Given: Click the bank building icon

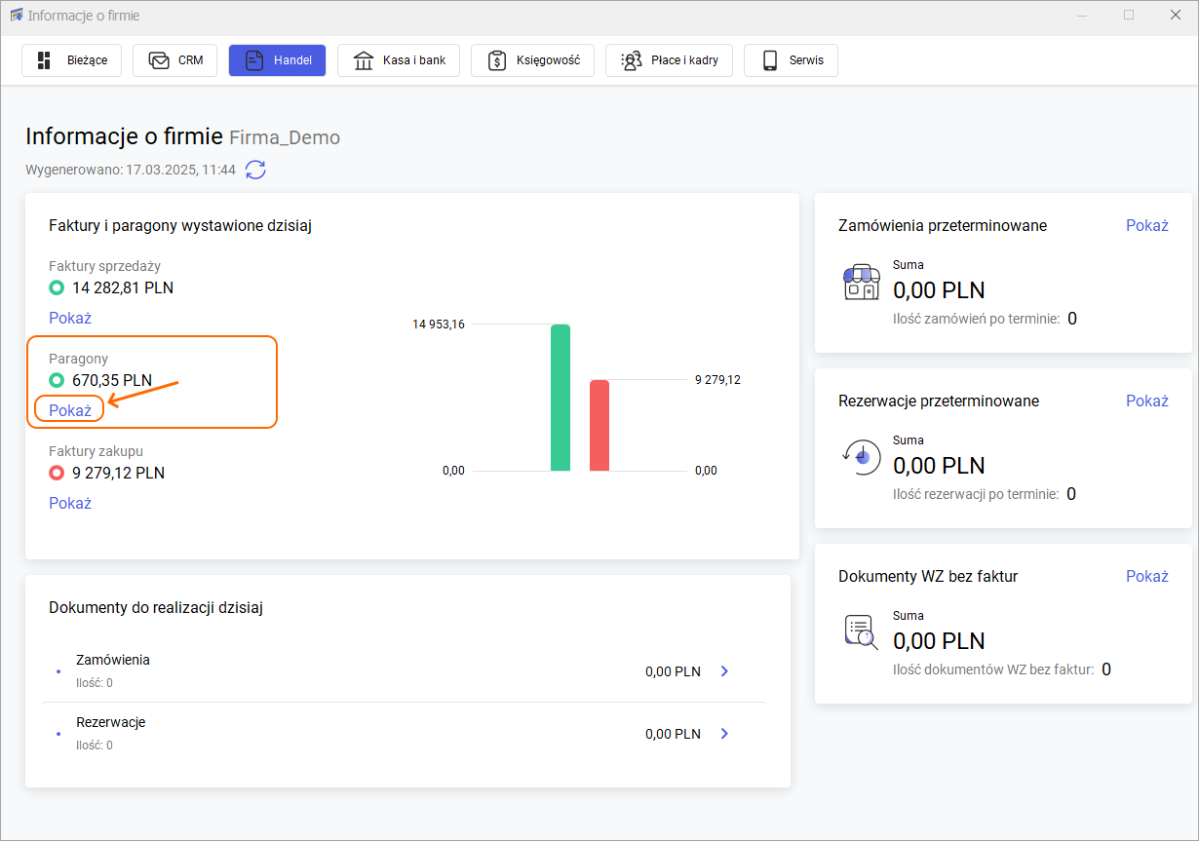Looking at the screenshot, I should tap(364, 60).
